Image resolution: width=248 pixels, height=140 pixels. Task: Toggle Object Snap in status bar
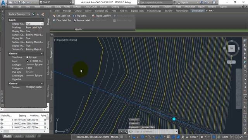coord(161,137)
